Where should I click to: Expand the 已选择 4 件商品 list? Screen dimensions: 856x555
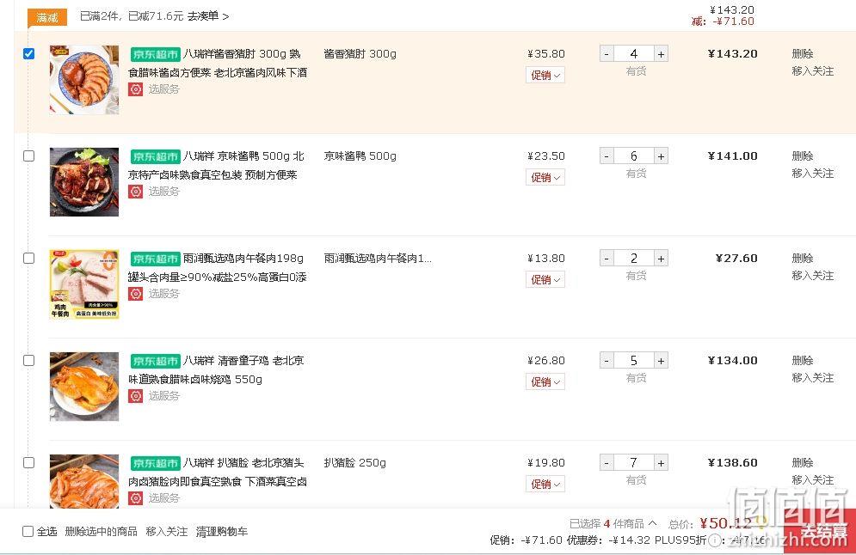[613, 523]
